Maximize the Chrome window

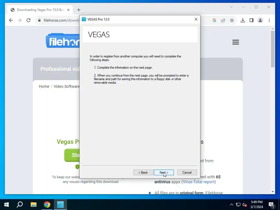pos(256,7)
